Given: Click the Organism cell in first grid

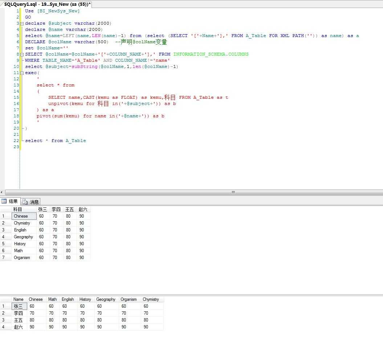Looking at the screenshot, I should pyautogui.click(x=24, y=258).
